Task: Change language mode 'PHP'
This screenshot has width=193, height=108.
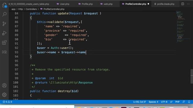Action: point(177,102)
